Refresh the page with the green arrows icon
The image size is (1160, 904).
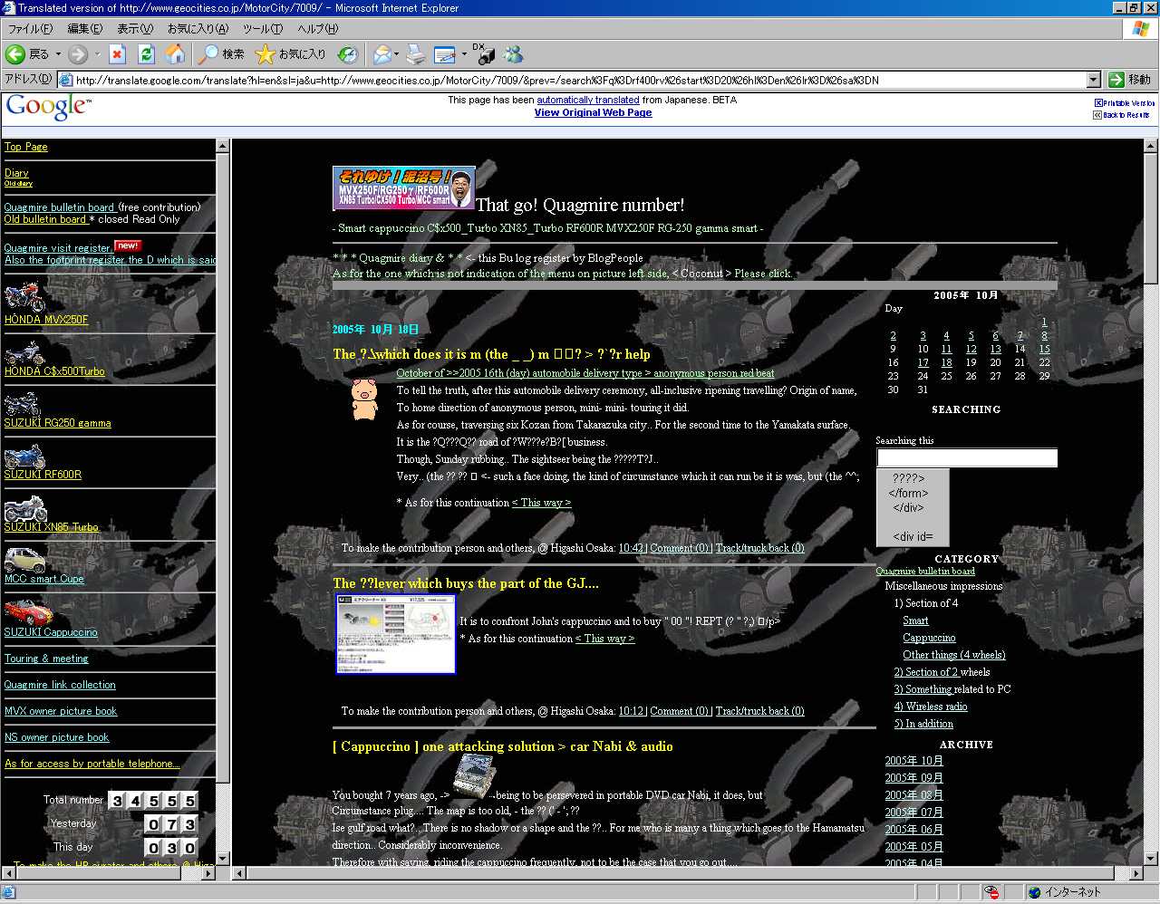[146, 54]
